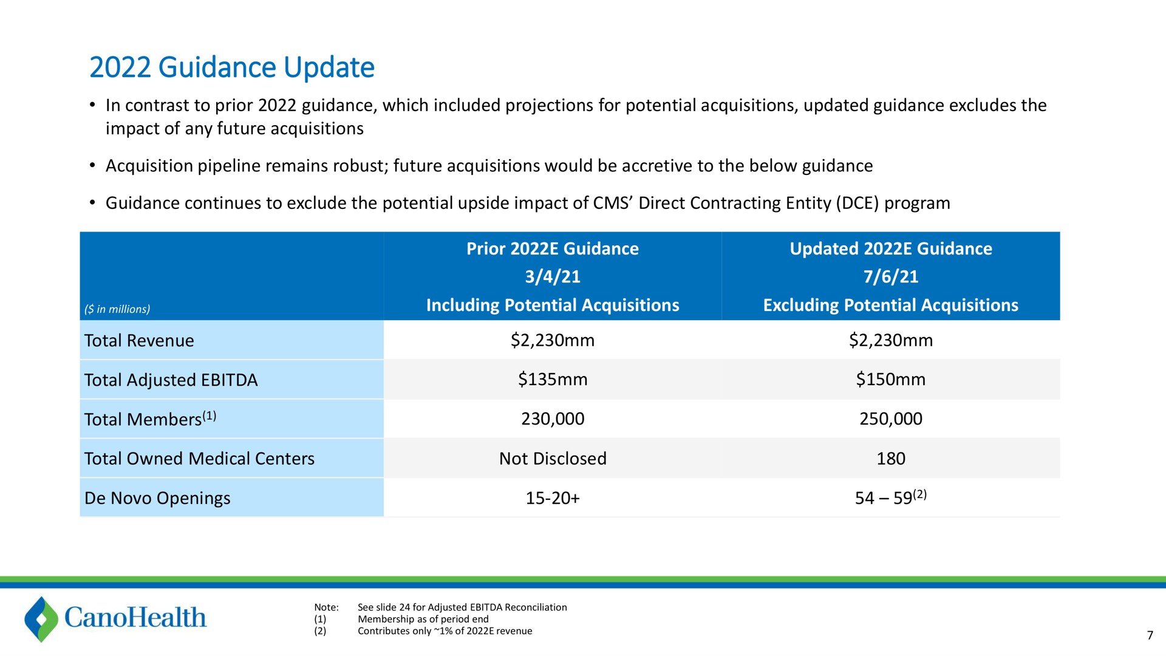
Task: Click the 'Including Potential Acquisitions' header text
Action: (553, 305)
